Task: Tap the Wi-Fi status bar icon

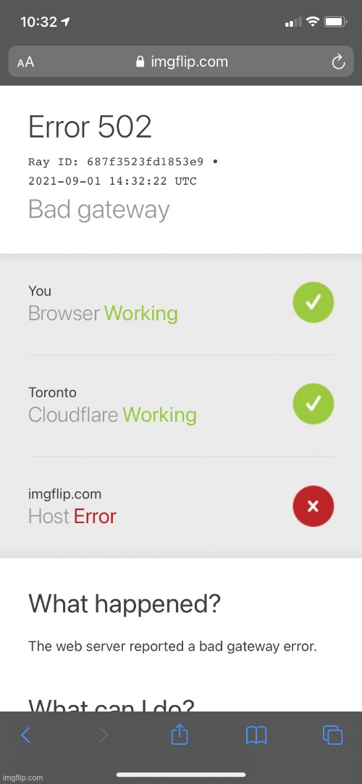Action: click(x=313, y=22)
